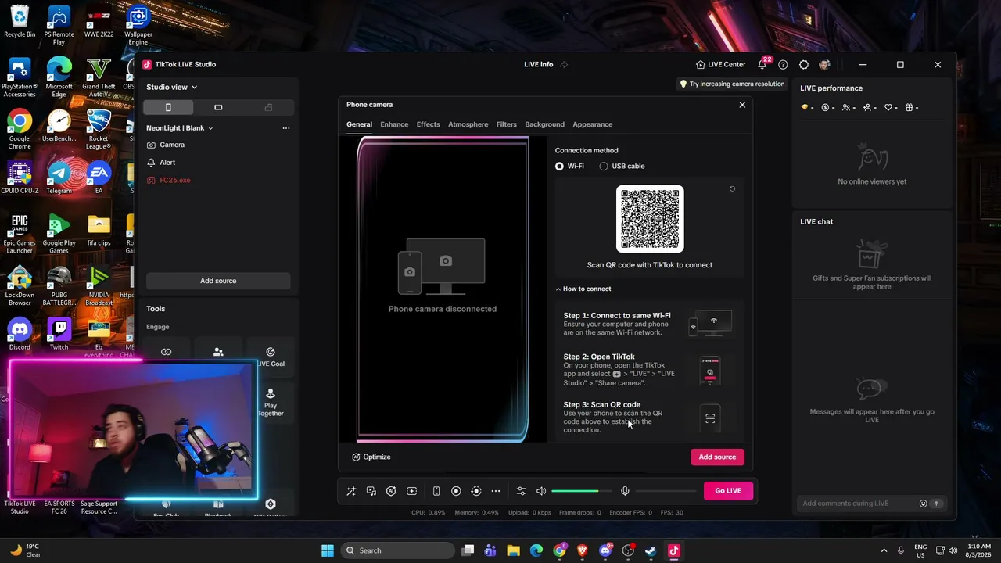Switch to portrait layout view
This screenshot has height=563, width=1001.
pyautogui.click(x=168, y=107)
